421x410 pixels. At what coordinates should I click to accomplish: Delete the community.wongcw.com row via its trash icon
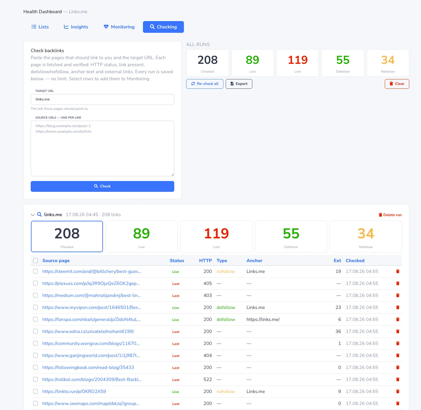pos(398,344)
